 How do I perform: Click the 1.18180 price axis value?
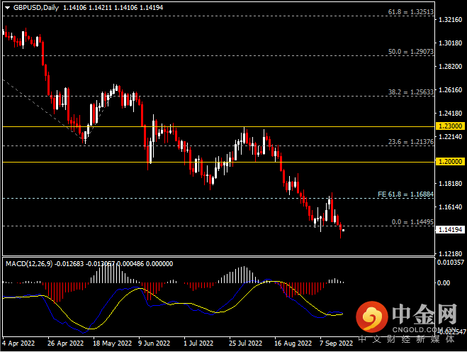tap(450, 184)
